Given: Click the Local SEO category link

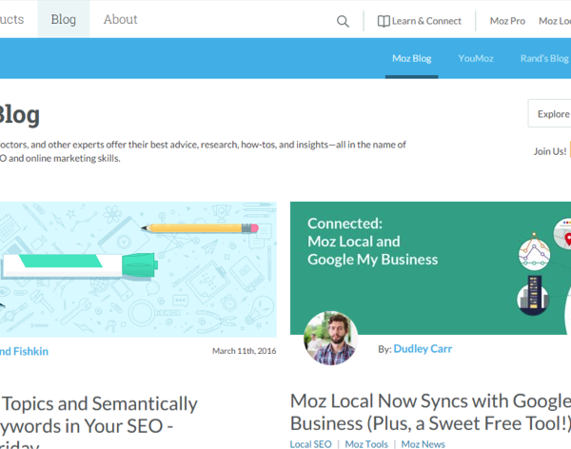Looking at the screenshot, I should click(310, 444).
